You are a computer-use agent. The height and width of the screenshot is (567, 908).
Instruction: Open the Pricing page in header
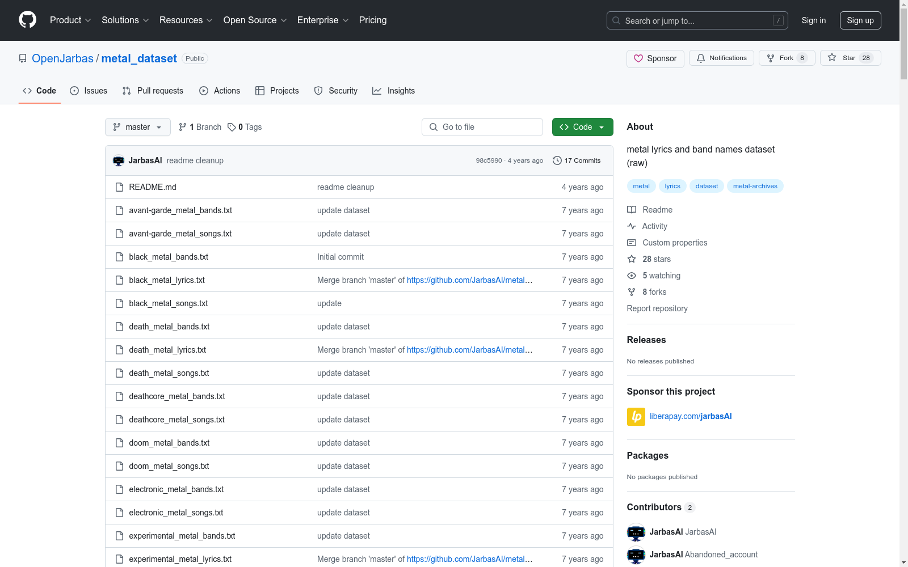(373, 20)
